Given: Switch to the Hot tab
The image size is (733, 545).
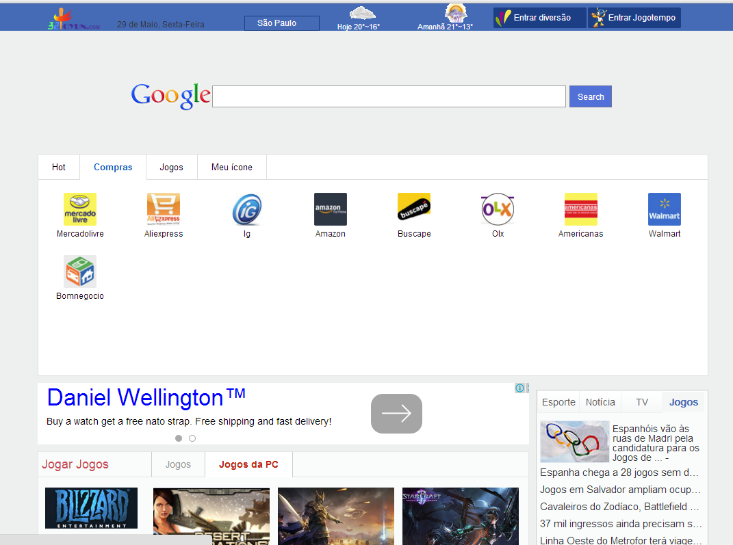Looking at the screenshot, I should pyautogui.click(x=58, y=167).
